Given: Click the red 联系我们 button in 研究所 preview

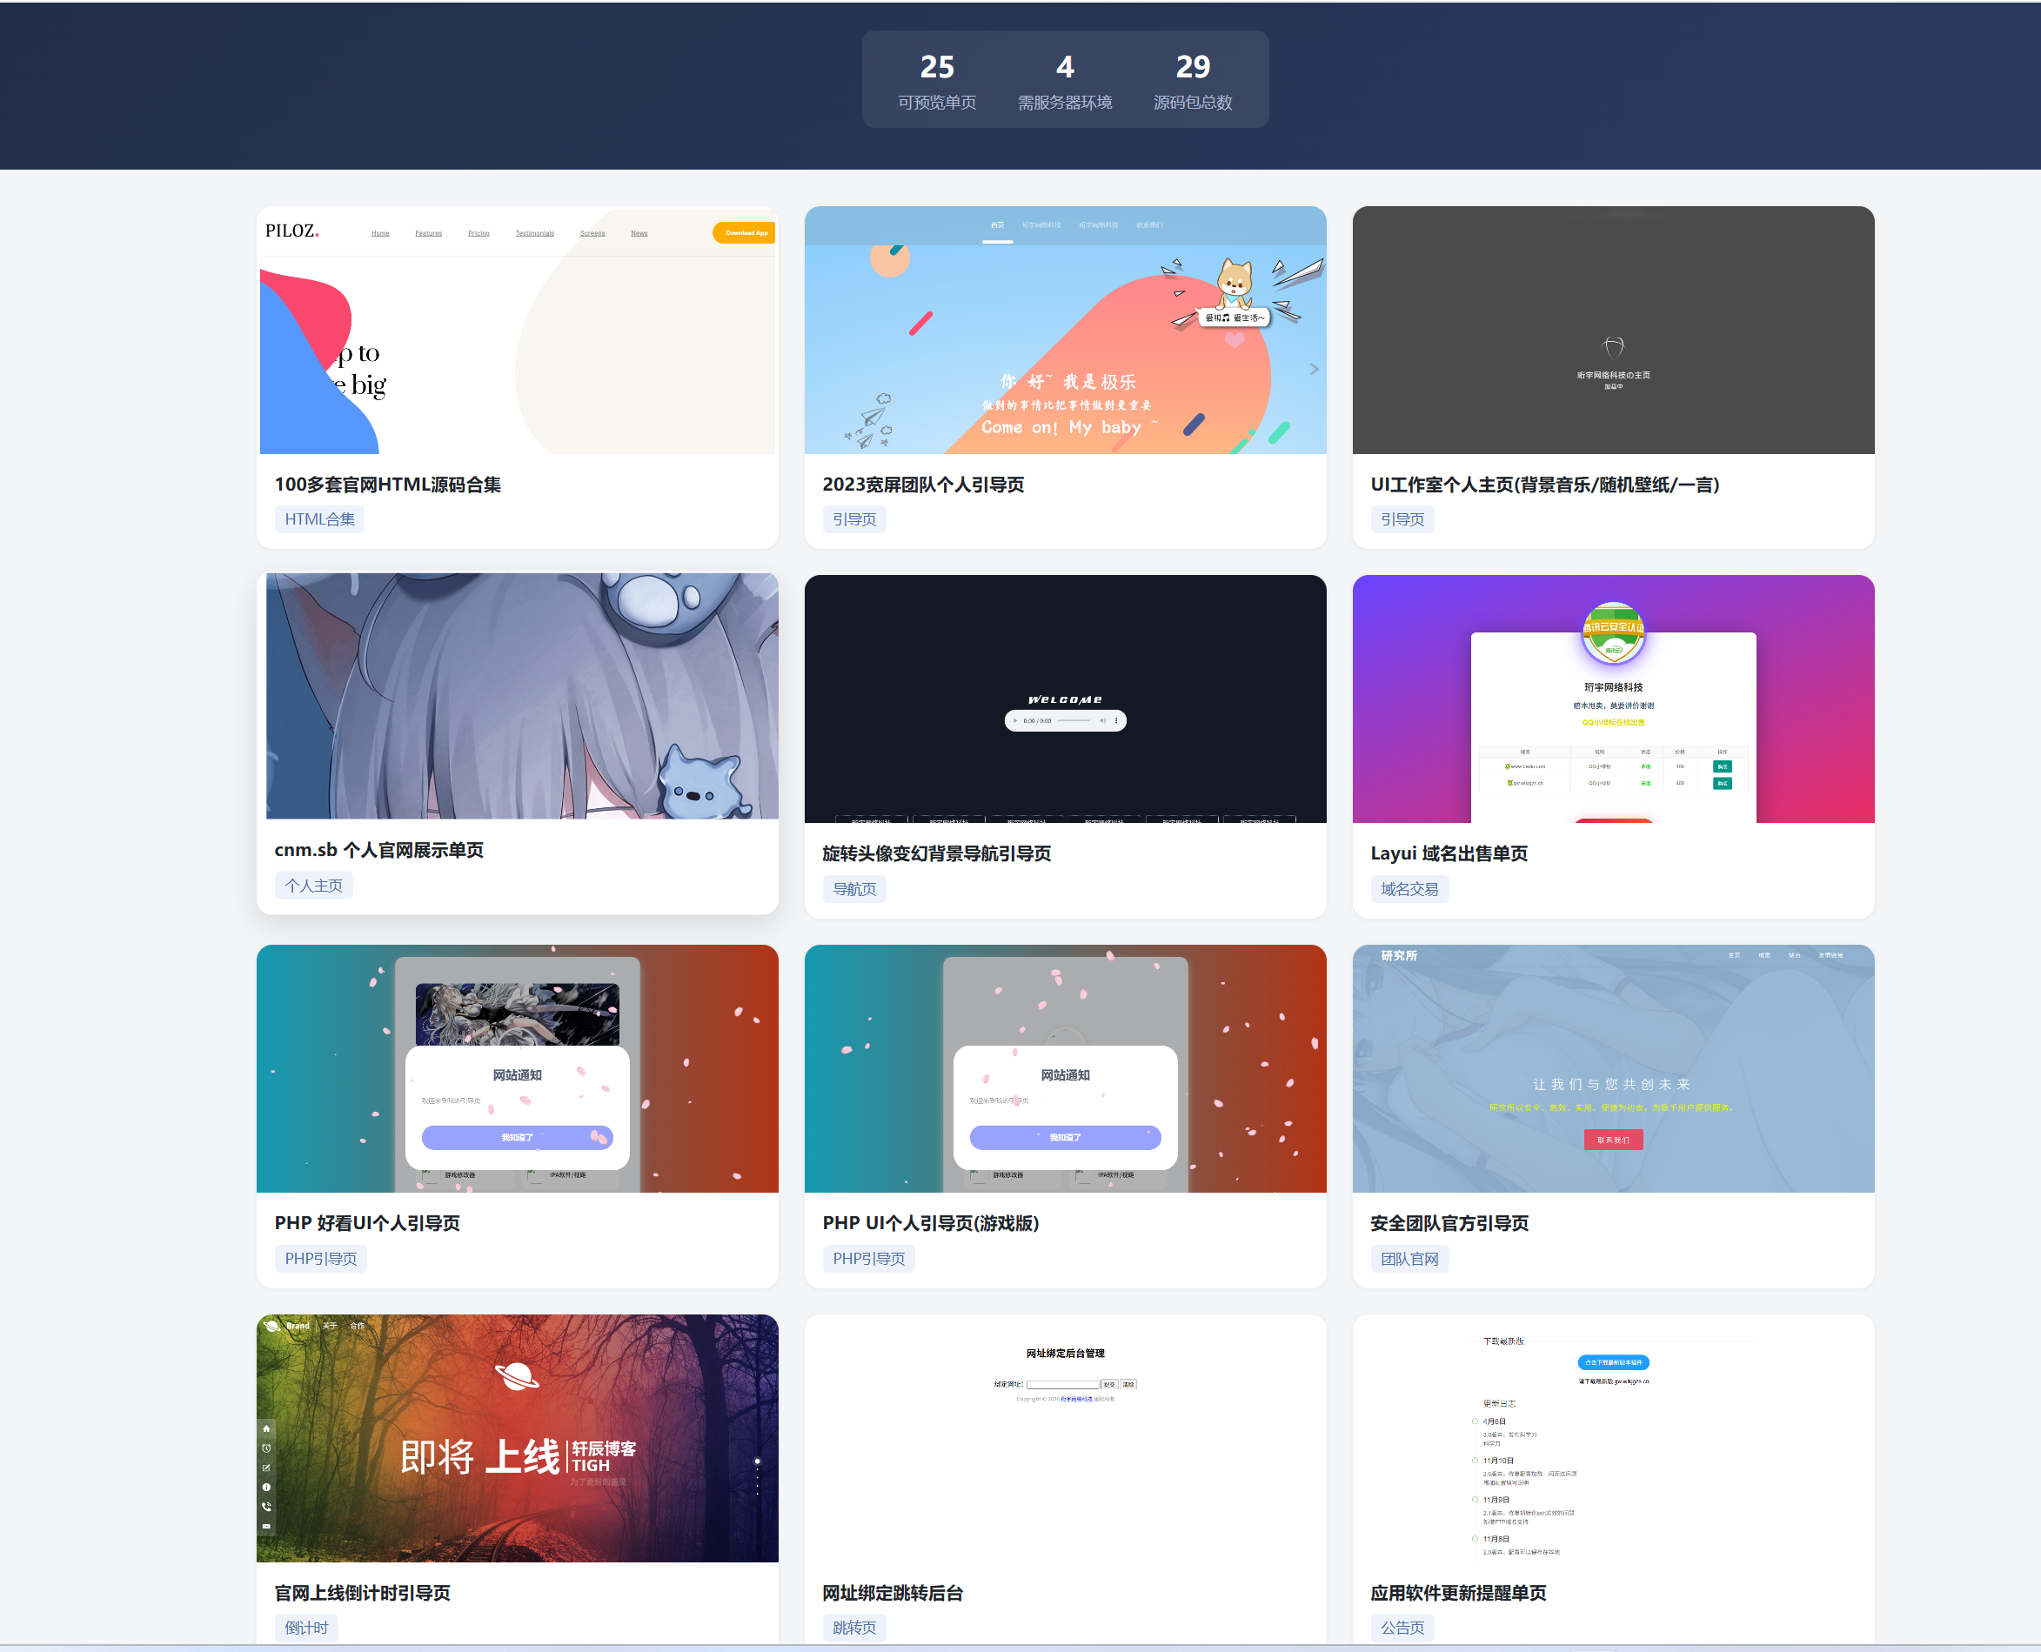Looking at the screenshot, I should [1613, 1139].
